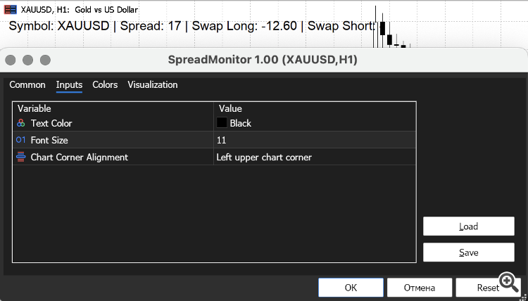Click the chart icon beside XAUUSD, H1
The image size is (528, 301).
10,10
